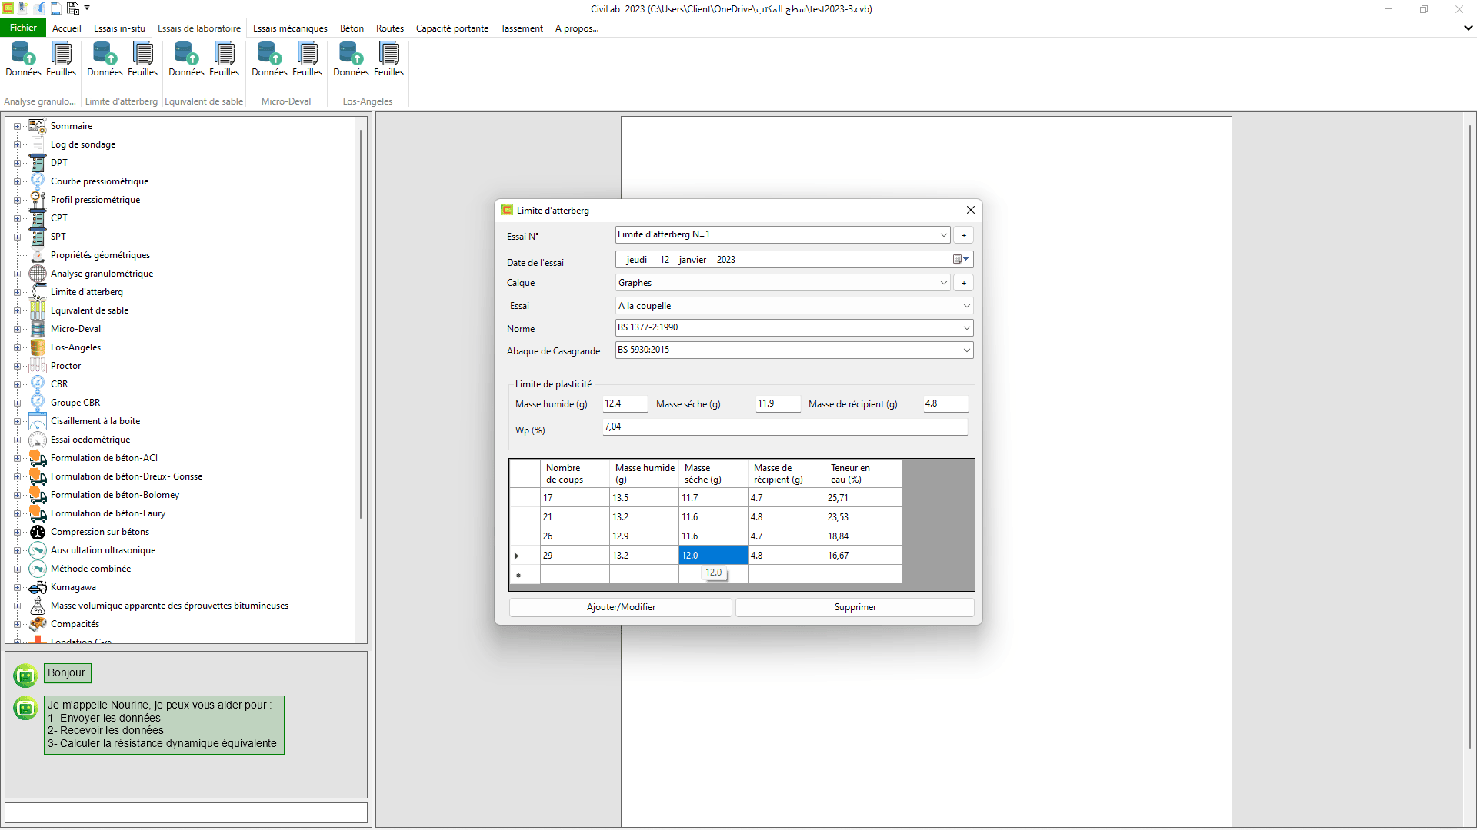Click the tree panel vertical scrollbar
Viewport: 1477px width, 830px height.
pyautogui.click(x=360, y=323)
